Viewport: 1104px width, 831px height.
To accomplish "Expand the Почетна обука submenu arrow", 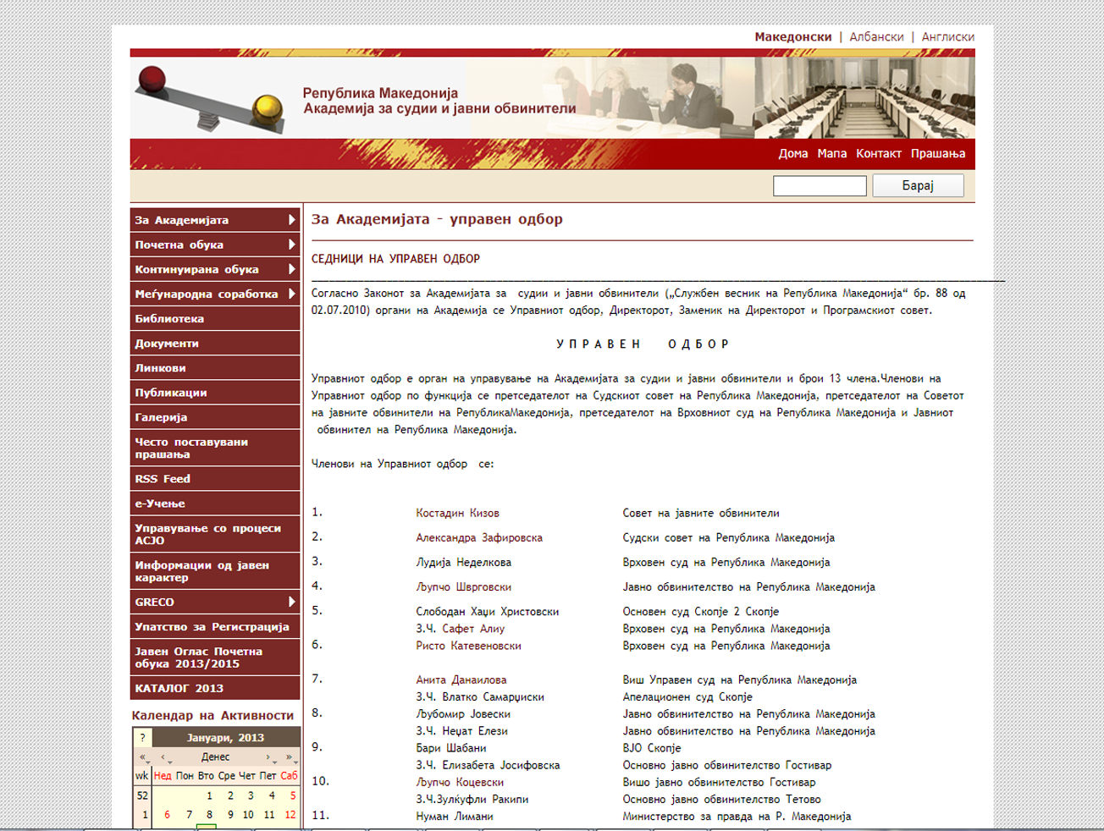I will pos(291,245).
